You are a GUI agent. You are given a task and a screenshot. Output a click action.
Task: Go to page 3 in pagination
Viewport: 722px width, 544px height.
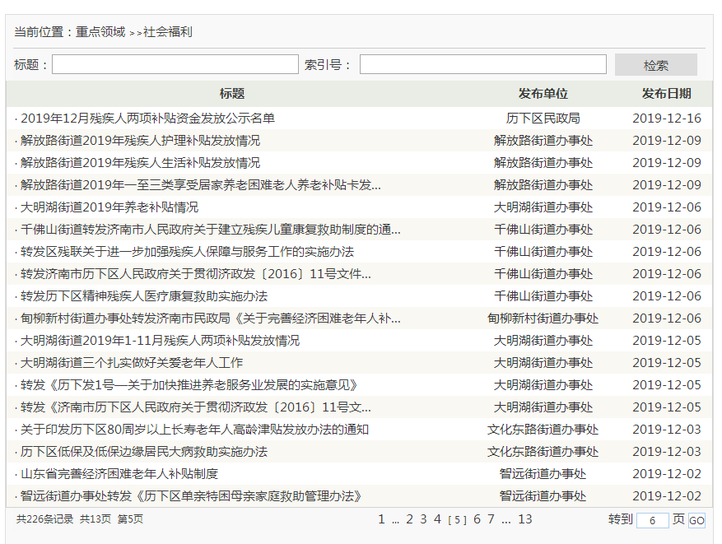(423, 519)
